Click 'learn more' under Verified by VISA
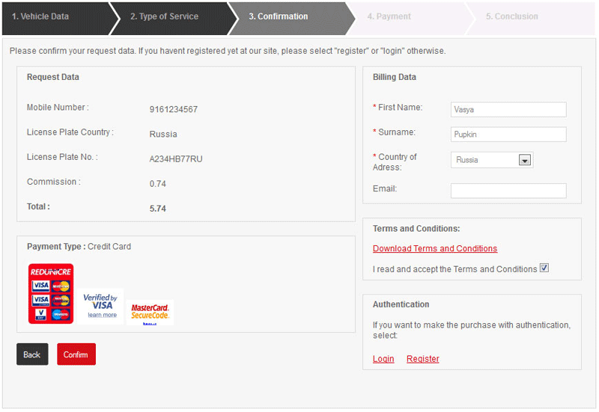Viewport: 599px width, 412px height. (102, 315)
